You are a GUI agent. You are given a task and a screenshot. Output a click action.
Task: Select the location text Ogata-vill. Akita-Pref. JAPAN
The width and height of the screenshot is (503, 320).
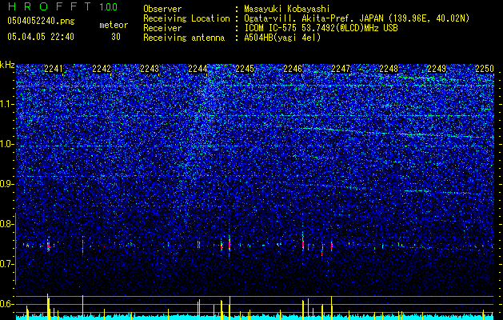(314, 18)
